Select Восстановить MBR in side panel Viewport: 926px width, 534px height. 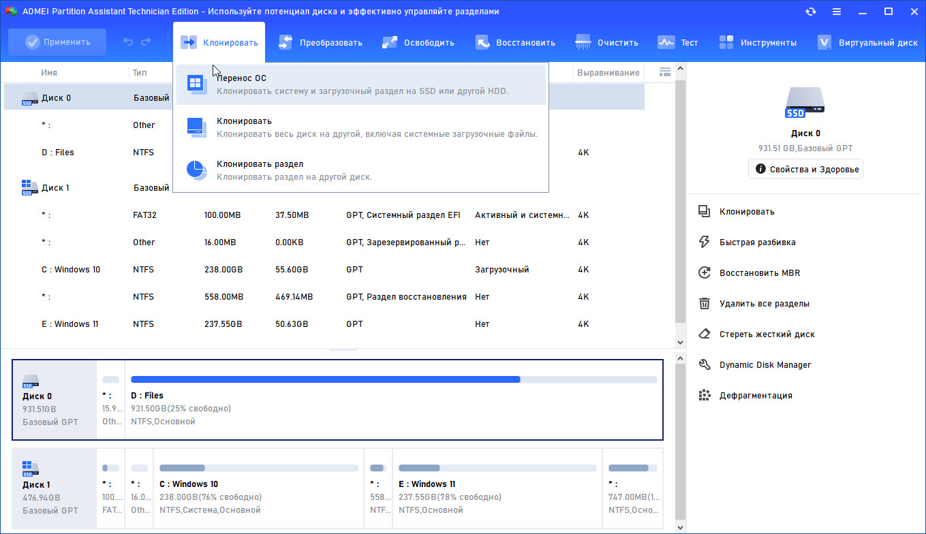click(x=759, y=273)
